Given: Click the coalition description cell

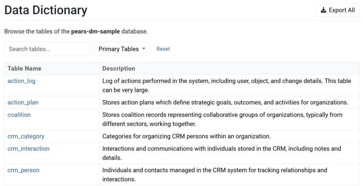Looking at the screenshot, I should tap(222, 119).
